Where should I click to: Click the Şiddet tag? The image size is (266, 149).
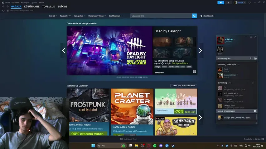coord(189,67)
